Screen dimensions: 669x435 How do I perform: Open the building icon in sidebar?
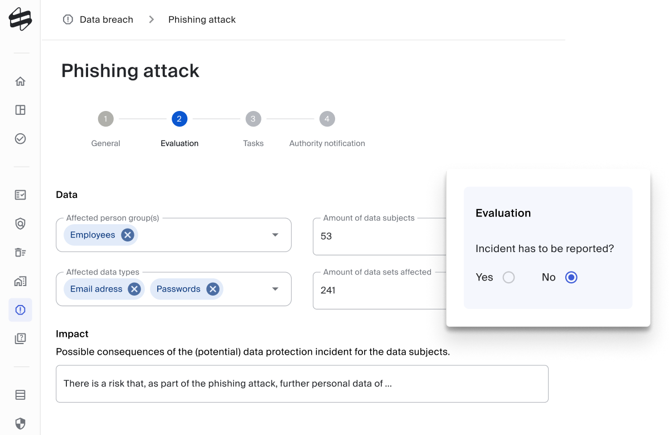pyautogui.click(x=20, y=281)
